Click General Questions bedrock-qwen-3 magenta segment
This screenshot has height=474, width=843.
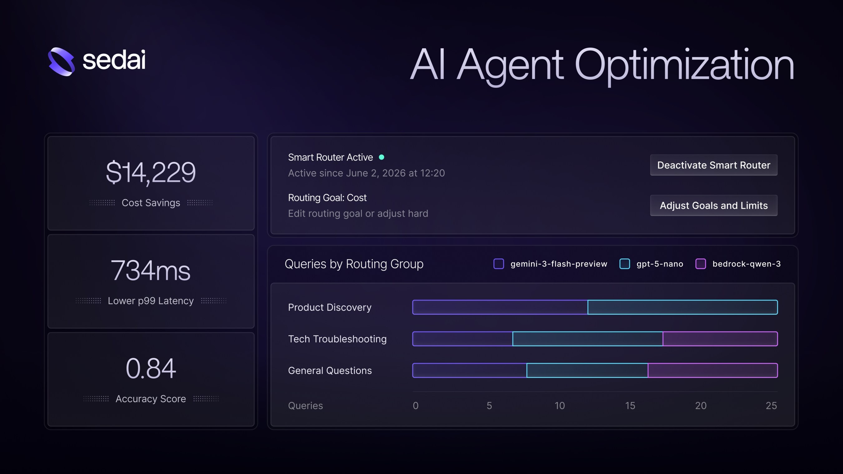[x=713, y=370]
